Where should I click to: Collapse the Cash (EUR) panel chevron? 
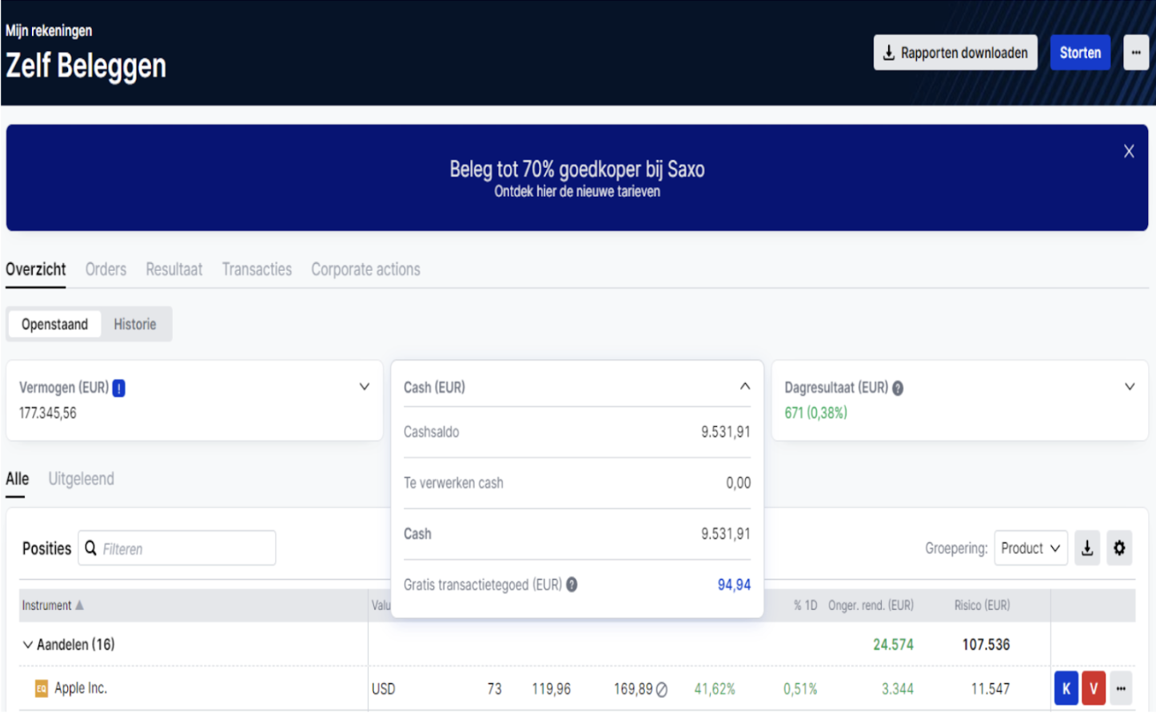(x=744, y=386)
